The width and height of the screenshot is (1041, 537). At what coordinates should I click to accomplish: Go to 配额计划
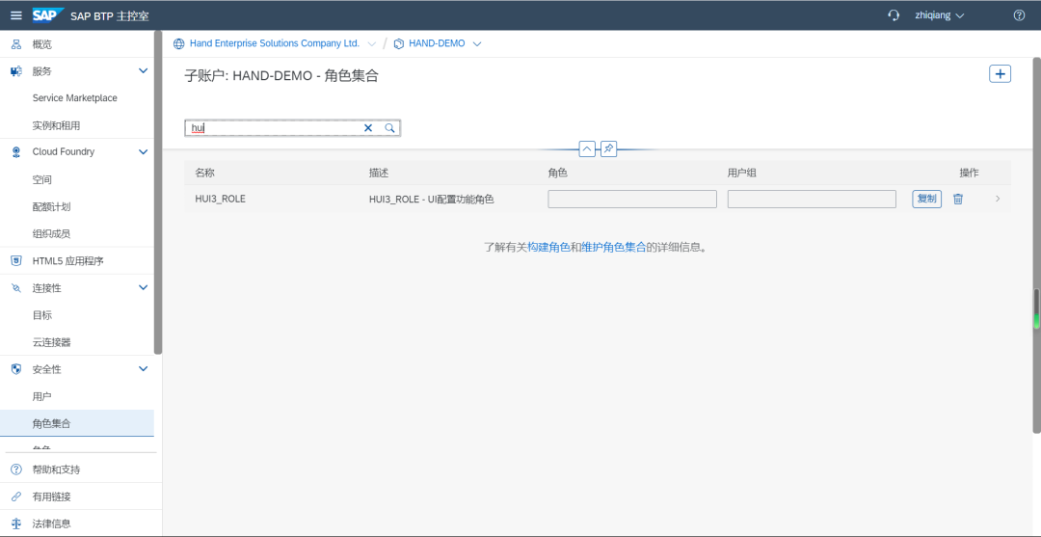[51, 207]
